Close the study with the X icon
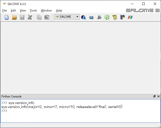This screenshot has height=128, width=161. 30,17
